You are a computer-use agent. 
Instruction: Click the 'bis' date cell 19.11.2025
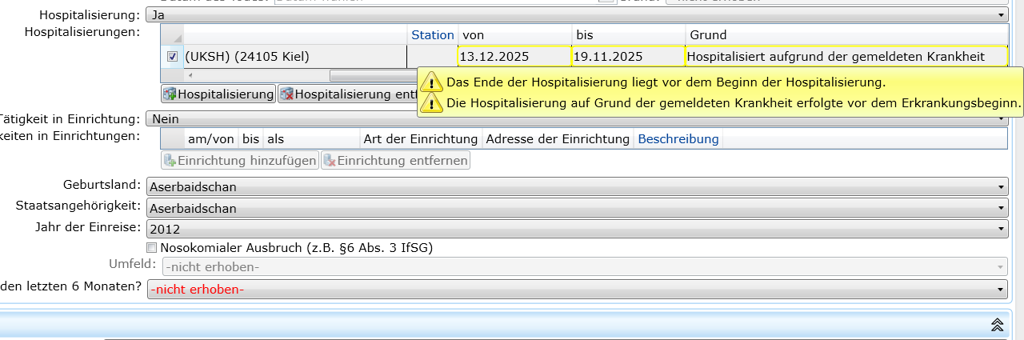click(x=628, y=57)
